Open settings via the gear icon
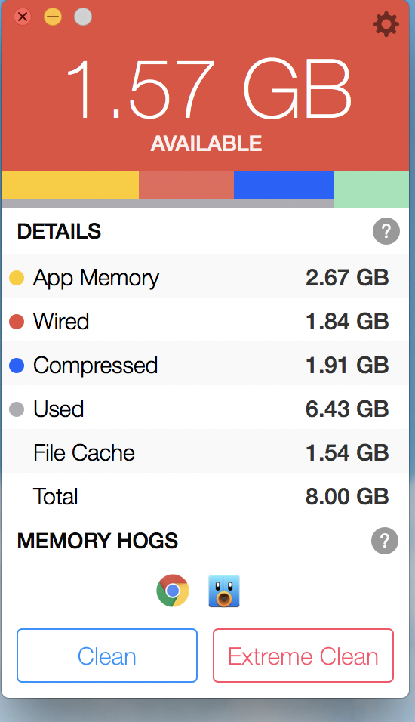 (386, 24)
